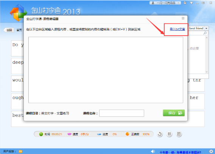Image resolution: width=215 pixels, height=154 pixels.
Task: Open the user account dropdown at top
Action: pyautogui.click(x=165, y=3)
